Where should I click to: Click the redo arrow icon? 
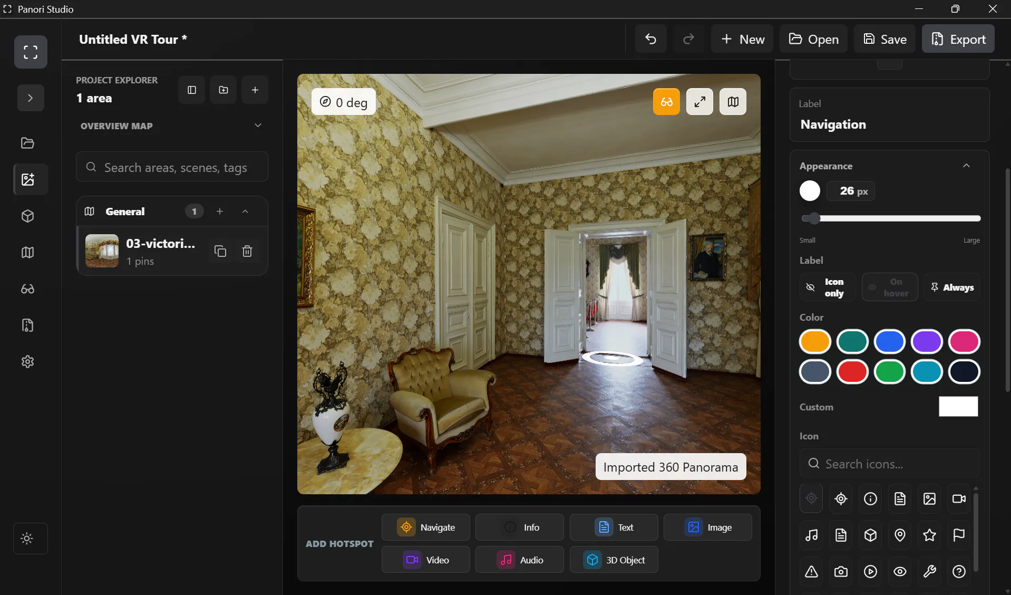click(688, 39)
